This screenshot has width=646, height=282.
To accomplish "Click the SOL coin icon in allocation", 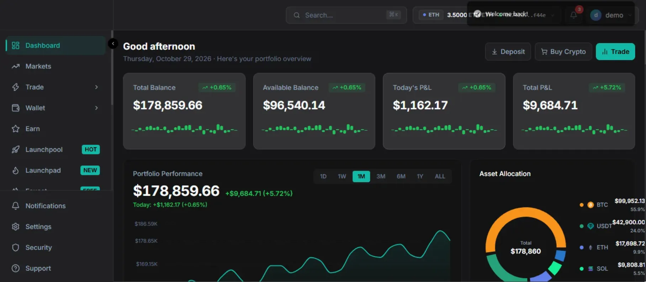I will (x=591, y=269).
